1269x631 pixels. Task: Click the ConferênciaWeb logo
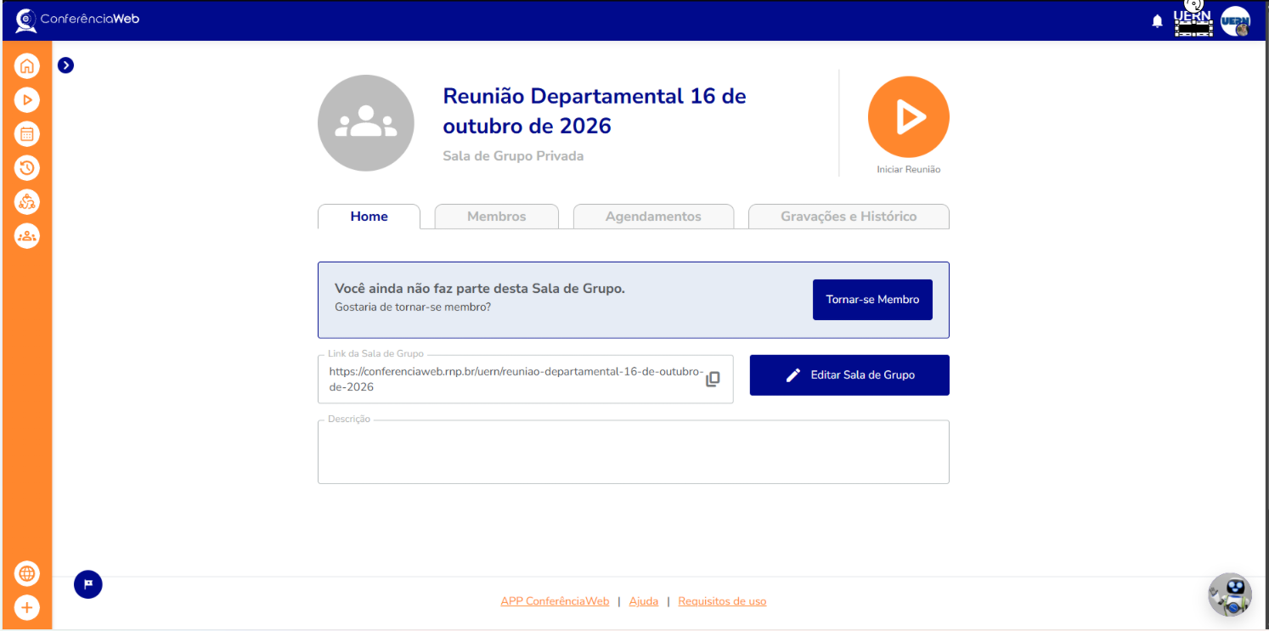click(x=77, y=20)
